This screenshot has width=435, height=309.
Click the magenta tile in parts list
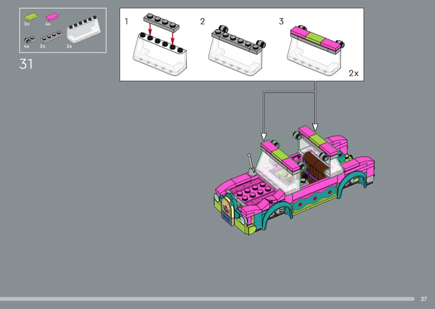tap(52, 17)
